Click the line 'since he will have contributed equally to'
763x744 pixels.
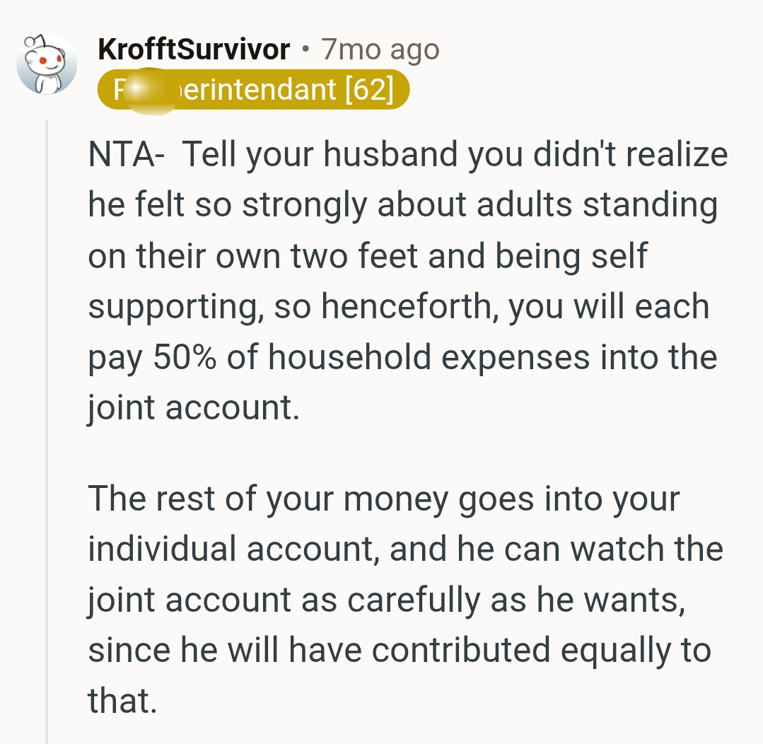coord(399,650)
